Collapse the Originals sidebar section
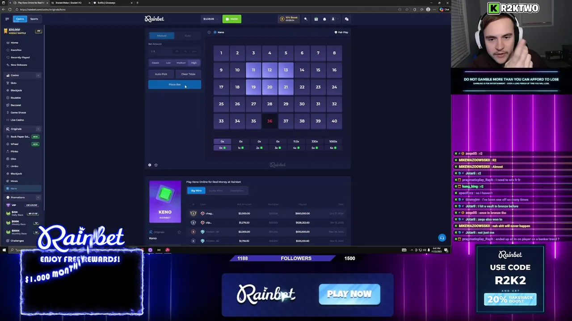Viewport: 572px width, 321px height. pyautogui.click(x=38, y=129)
